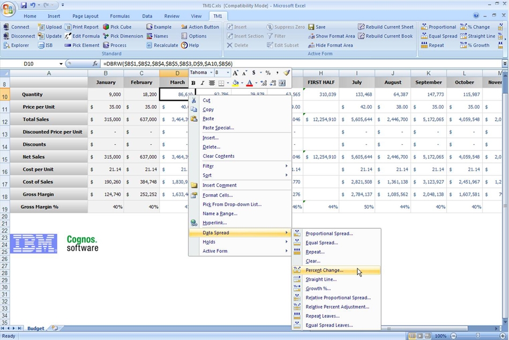Open the Name Box dropdown

61,64
